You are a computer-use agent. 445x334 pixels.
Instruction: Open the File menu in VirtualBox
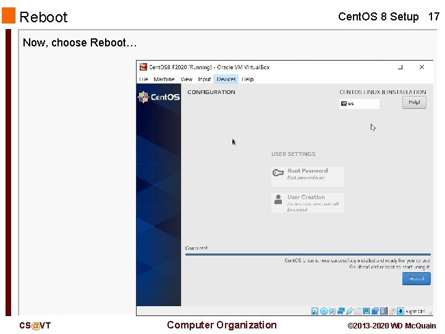point(143,79)
